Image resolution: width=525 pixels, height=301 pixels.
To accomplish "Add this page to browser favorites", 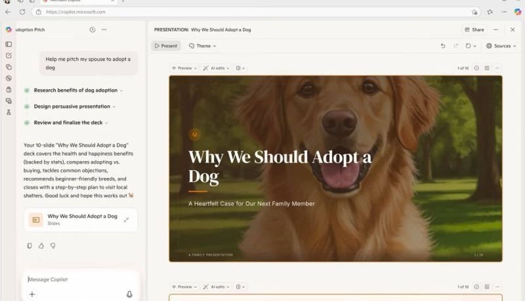I will (474, 12).
